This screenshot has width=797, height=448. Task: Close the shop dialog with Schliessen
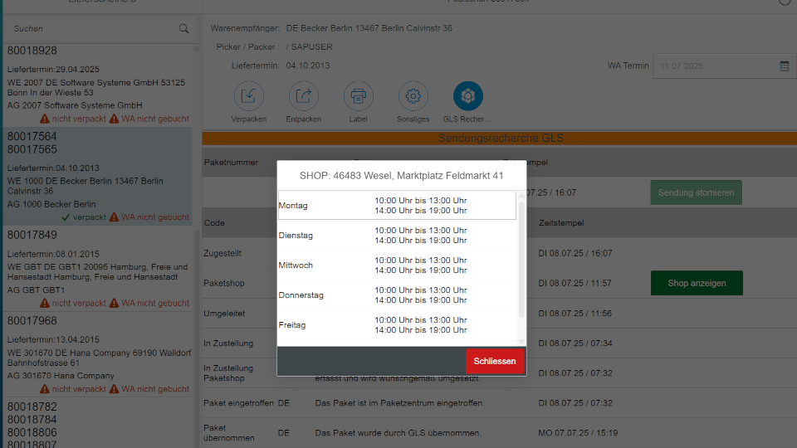pyautogui.click(x=495, y=361)
